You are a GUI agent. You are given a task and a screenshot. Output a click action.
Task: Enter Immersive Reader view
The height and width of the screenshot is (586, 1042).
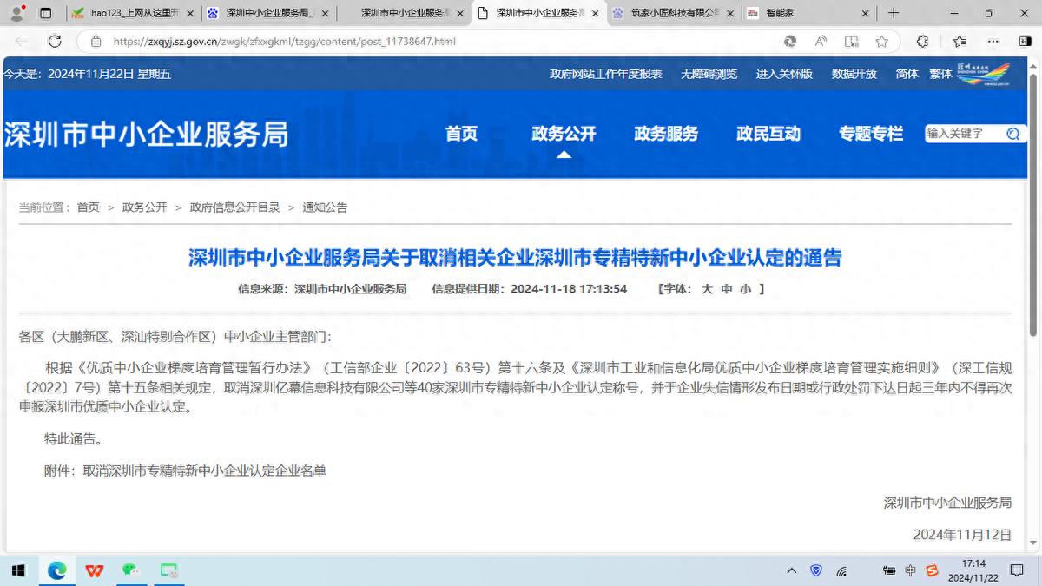[852, 41]
